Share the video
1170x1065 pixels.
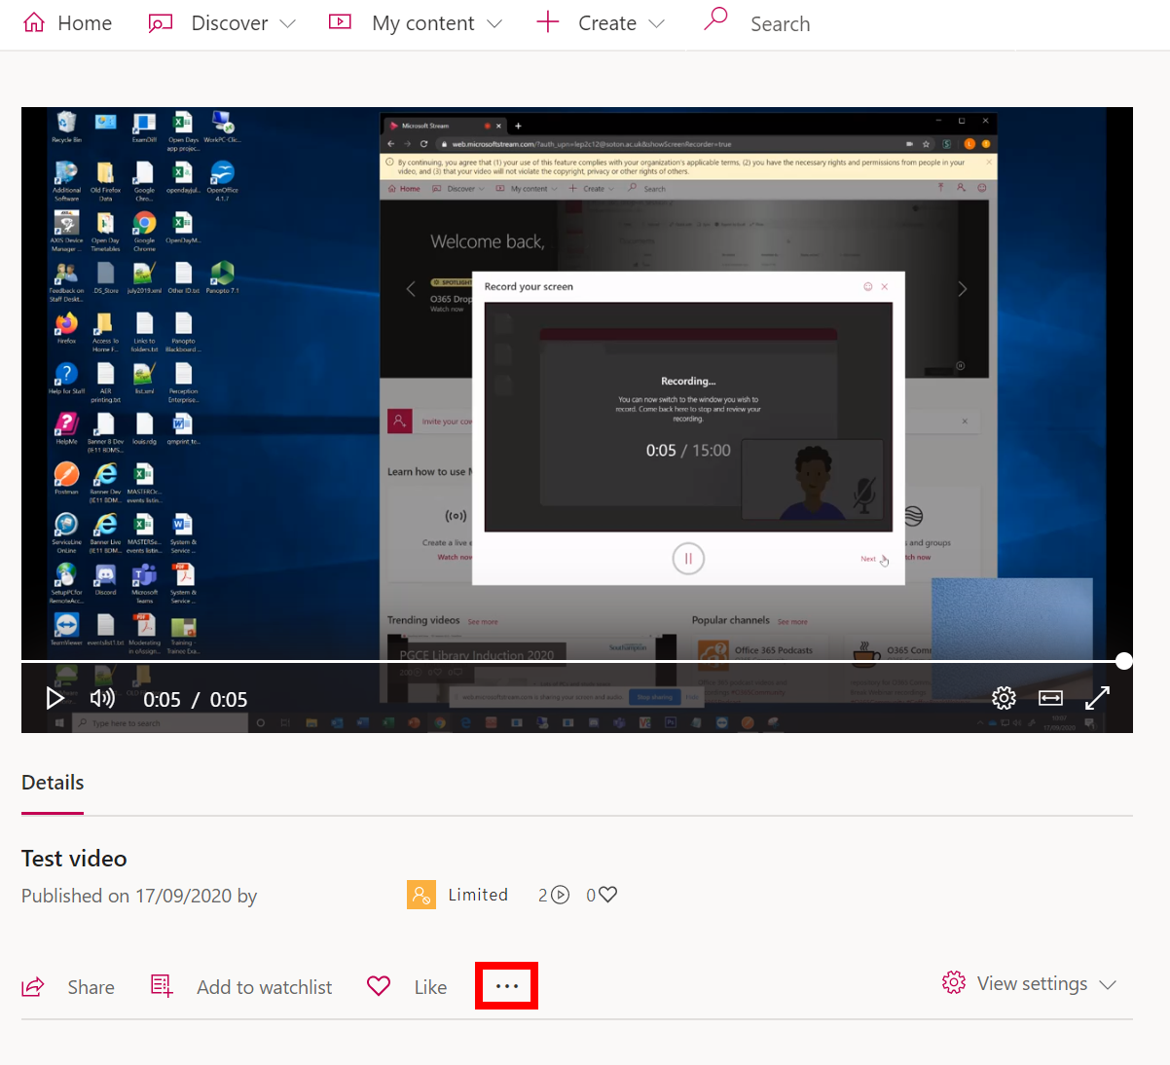coord(68,987)
